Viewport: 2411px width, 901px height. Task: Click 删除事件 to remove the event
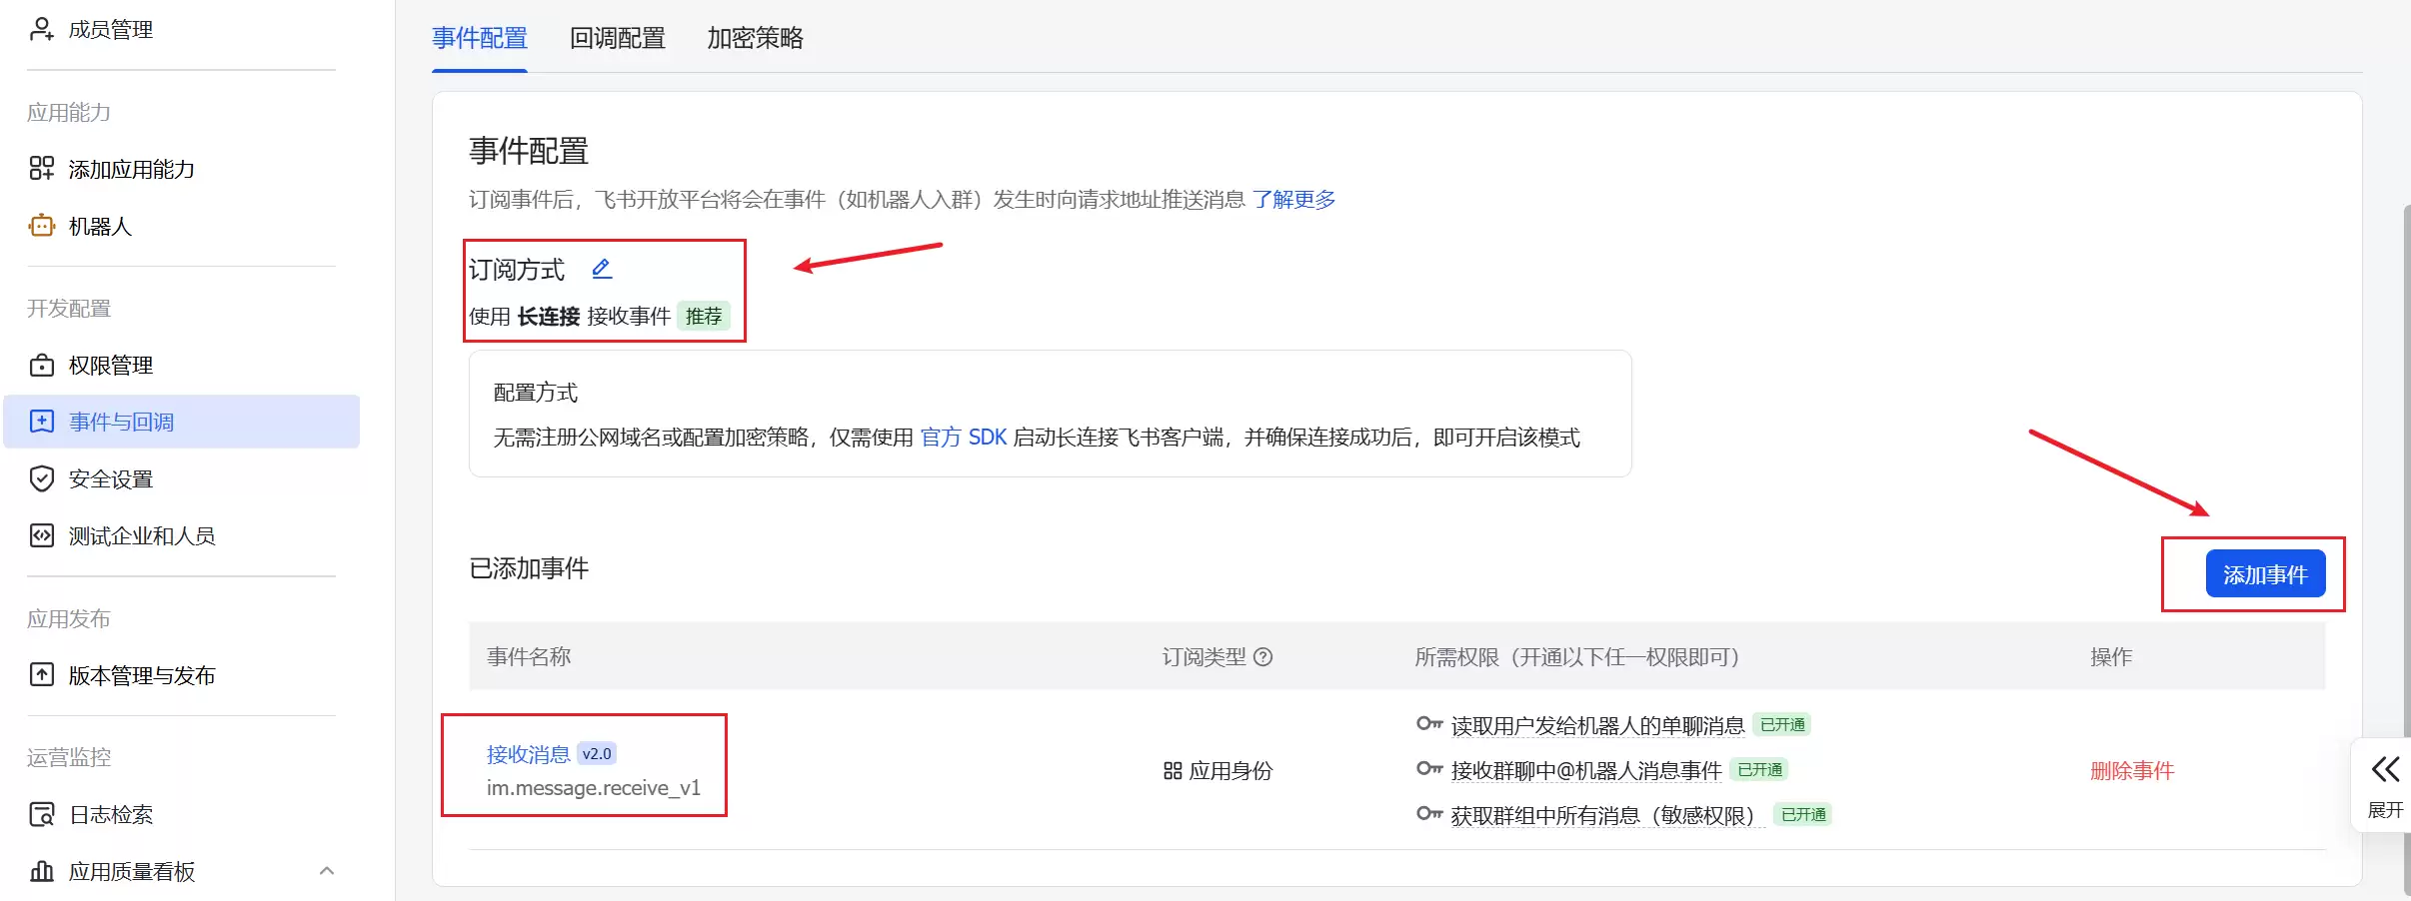[2131, 770]
